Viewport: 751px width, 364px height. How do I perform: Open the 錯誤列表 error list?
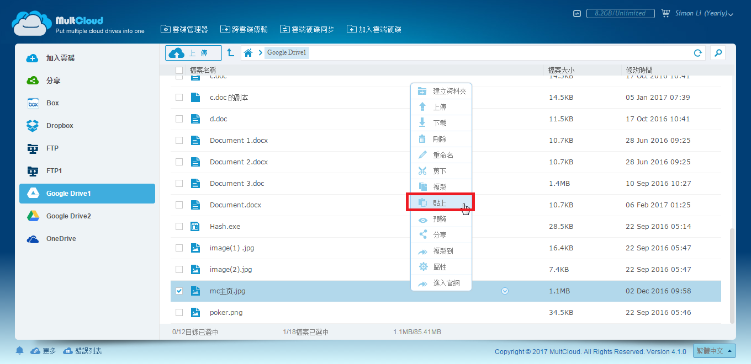[x=82, y=351]
